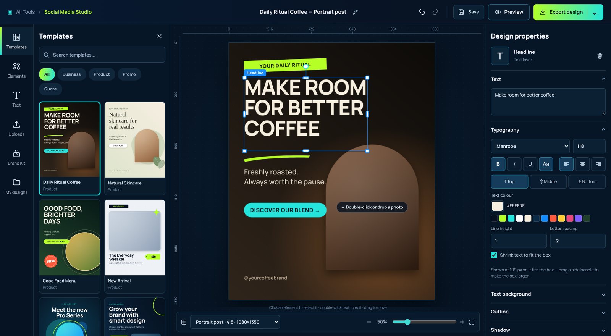Filter templates by Quote
The width and height of the screenshot is (611, 336).
click(50, 89)
